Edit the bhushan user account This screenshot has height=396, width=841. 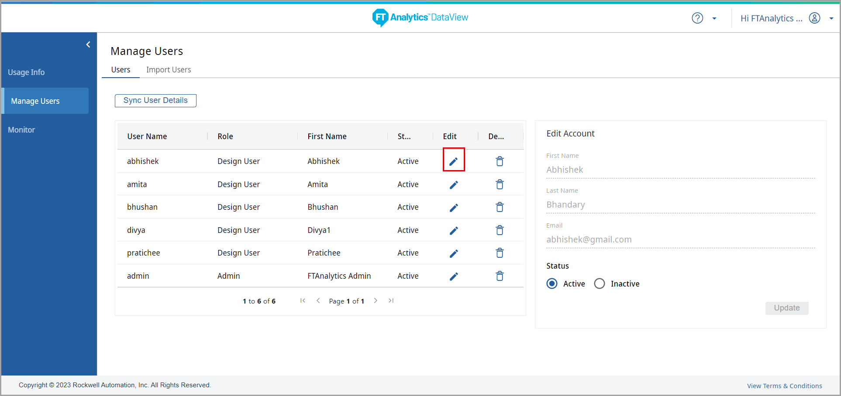click(x=454, y=207)
